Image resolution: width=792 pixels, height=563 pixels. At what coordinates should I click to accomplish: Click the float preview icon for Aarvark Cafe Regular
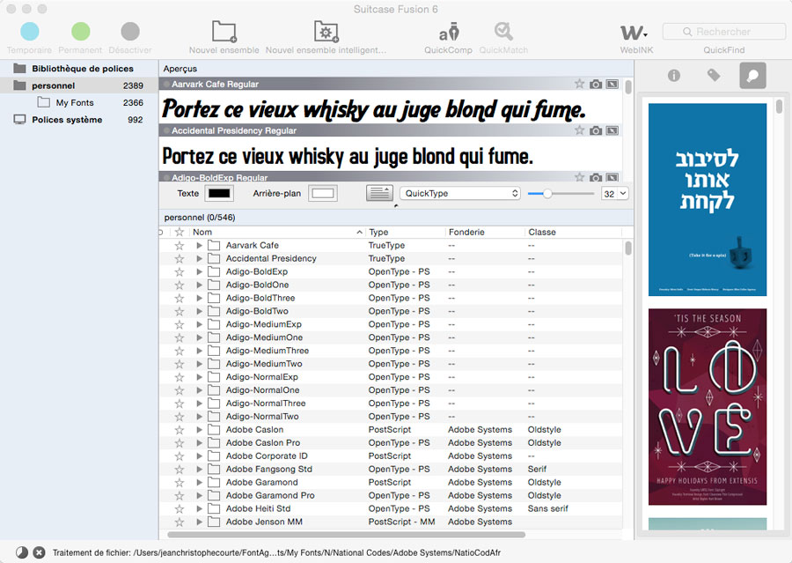click(612, 84)
